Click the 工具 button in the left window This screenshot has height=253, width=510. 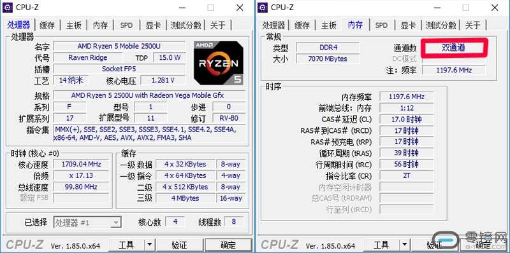click(126, 245)
